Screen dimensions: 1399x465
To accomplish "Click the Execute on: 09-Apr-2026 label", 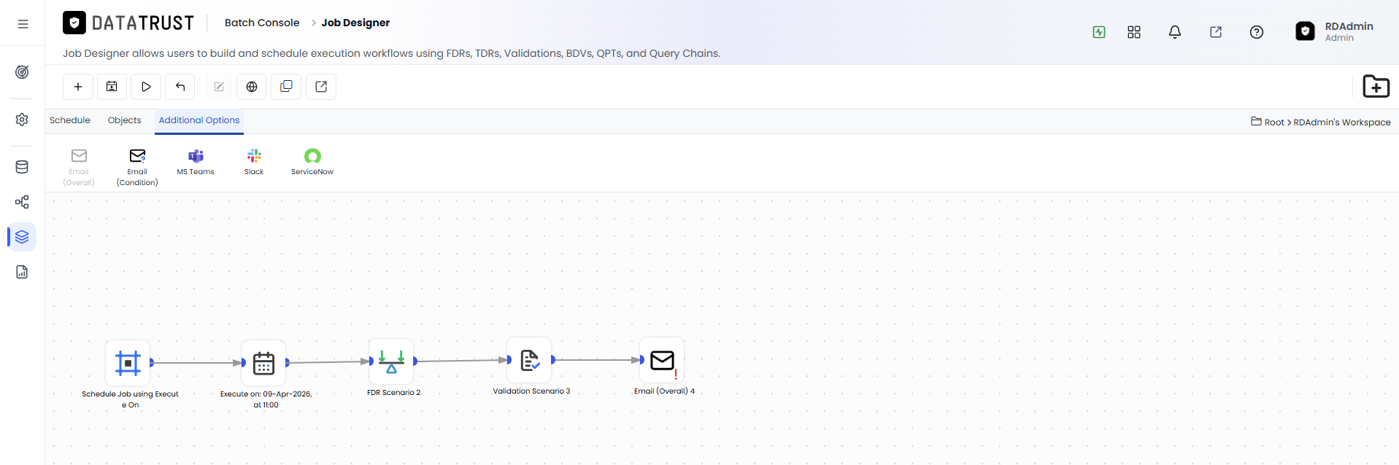I will (266, 399).
